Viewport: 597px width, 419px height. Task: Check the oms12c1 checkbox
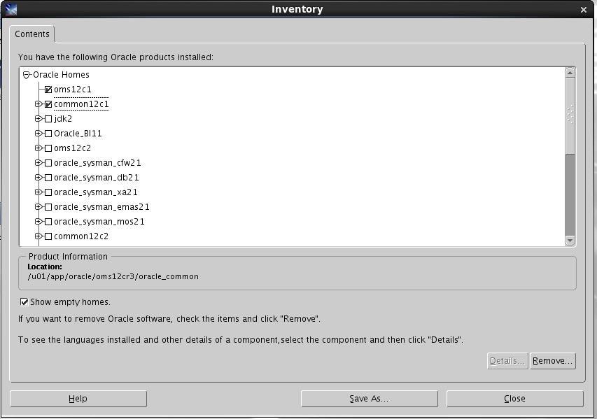48,90
